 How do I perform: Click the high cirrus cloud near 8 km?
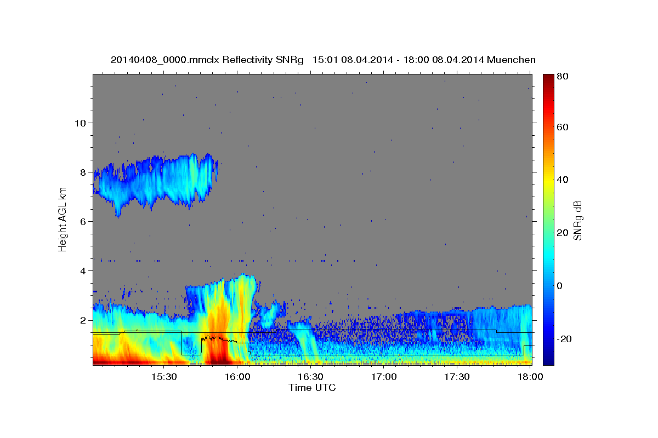[156, 183]
